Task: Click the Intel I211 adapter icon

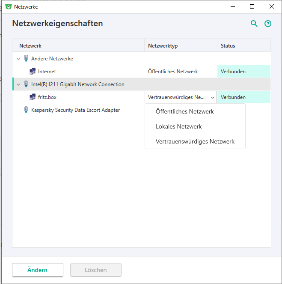Action: coord(26,84)
